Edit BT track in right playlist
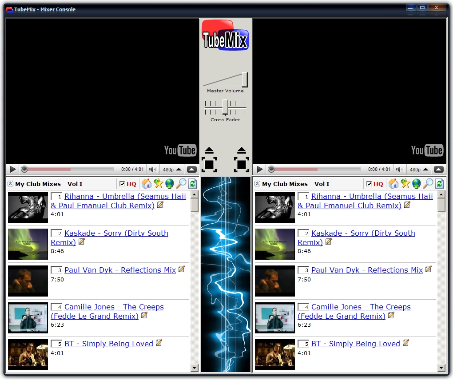The image size is (453, 380). tap(406, 343)
